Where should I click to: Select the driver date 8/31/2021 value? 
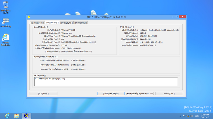[x=148, y=36]
